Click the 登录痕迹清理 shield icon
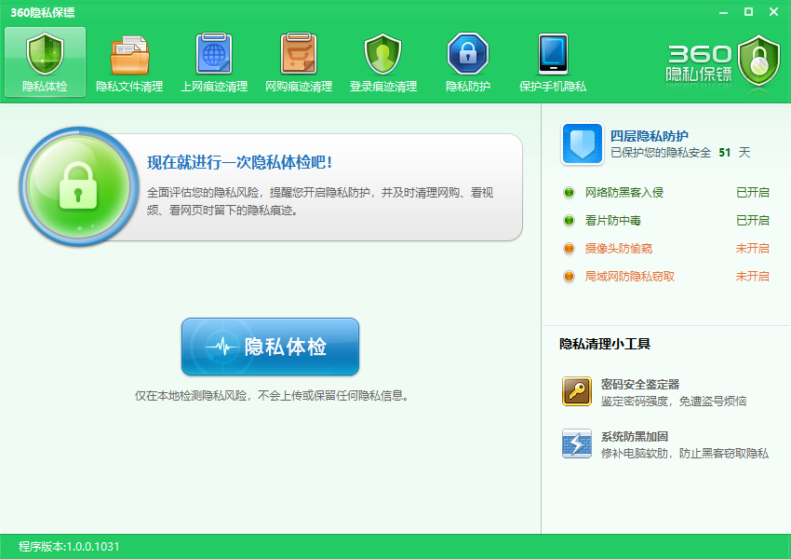This screenshot has width=791, height=559. 382,56
